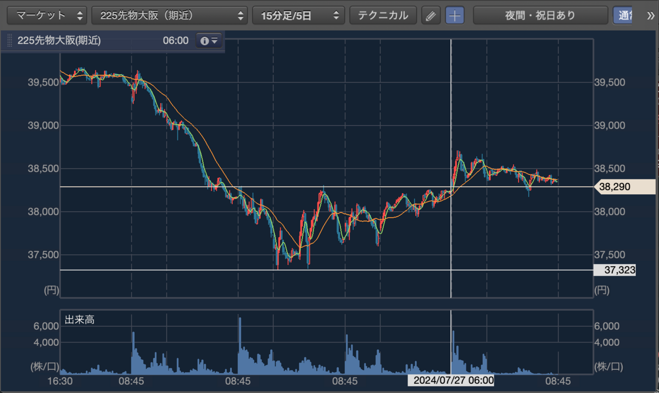Select the 2024/07/27 06:00 time marker
The image size is (659, 393).
[450, 380]
